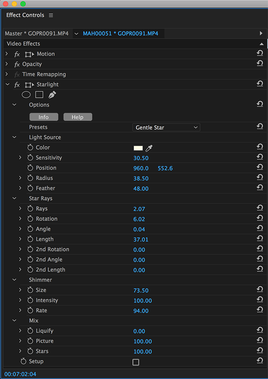Click the Info button

tap(44, 117)
